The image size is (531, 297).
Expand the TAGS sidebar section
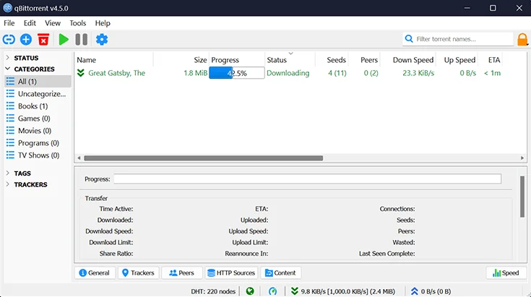pyautogui.click(x=7, y=173)
